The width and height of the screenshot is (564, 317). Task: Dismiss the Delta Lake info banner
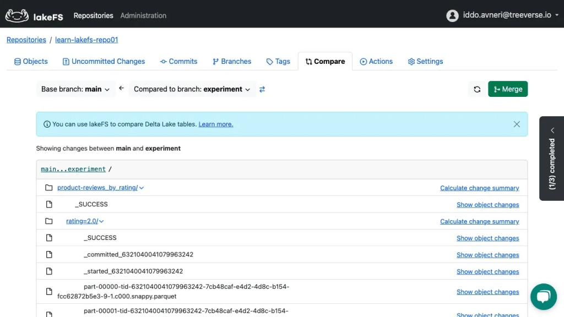[517, 124]
